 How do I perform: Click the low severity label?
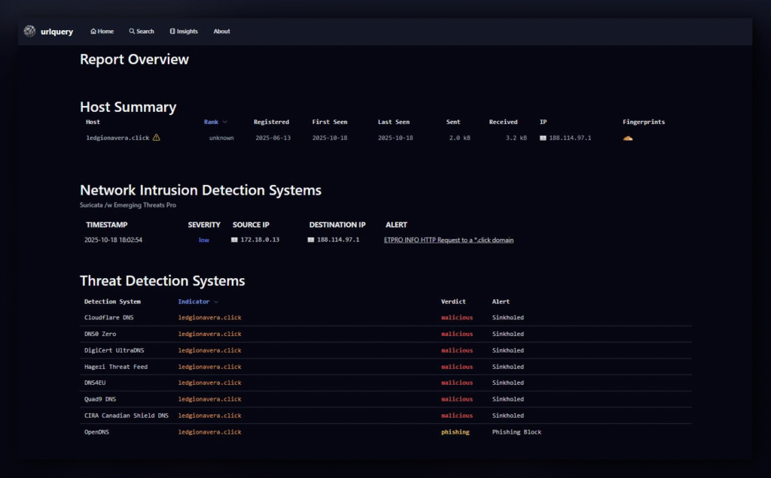(204, 240)
